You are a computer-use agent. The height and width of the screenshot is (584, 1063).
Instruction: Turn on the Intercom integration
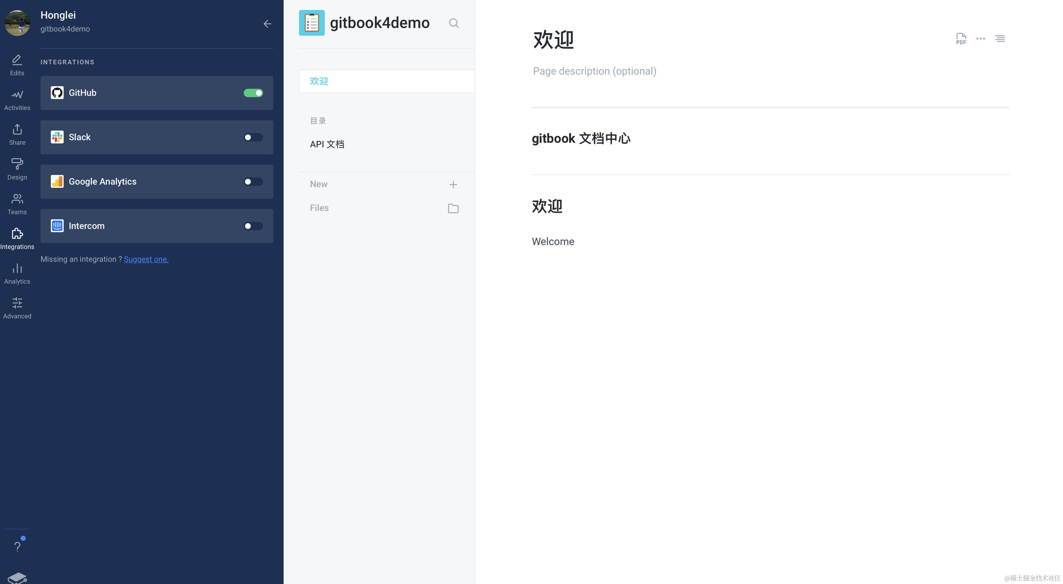(252, 226)
